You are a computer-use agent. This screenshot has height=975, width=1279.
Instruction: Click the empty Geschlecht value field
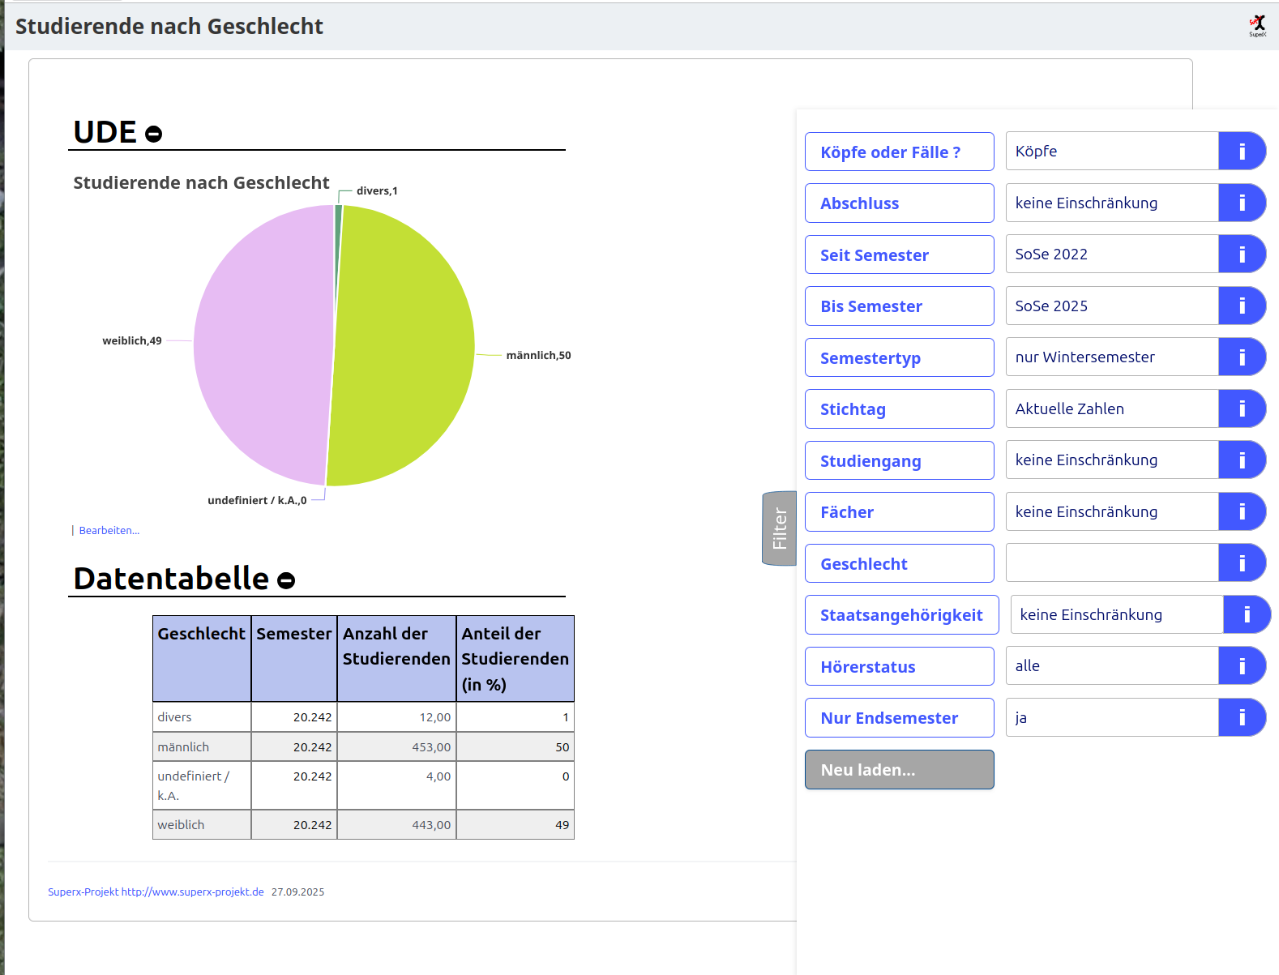click(x=1111, y=563)
